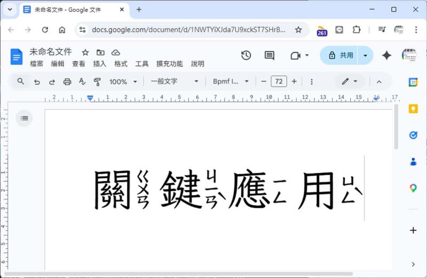Hide the side panel chevron
Viewport: 427px width, 278px height.
point(413,264)
